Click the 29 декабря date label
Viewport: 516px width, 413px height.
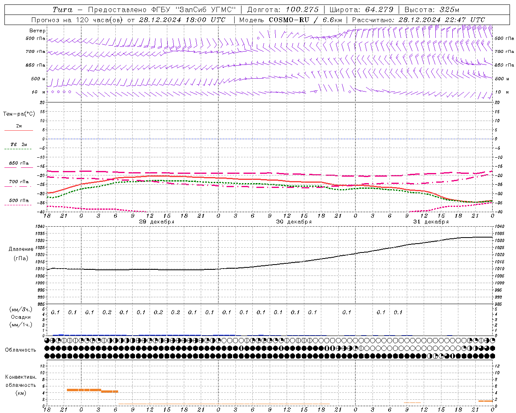click(156, 222)
